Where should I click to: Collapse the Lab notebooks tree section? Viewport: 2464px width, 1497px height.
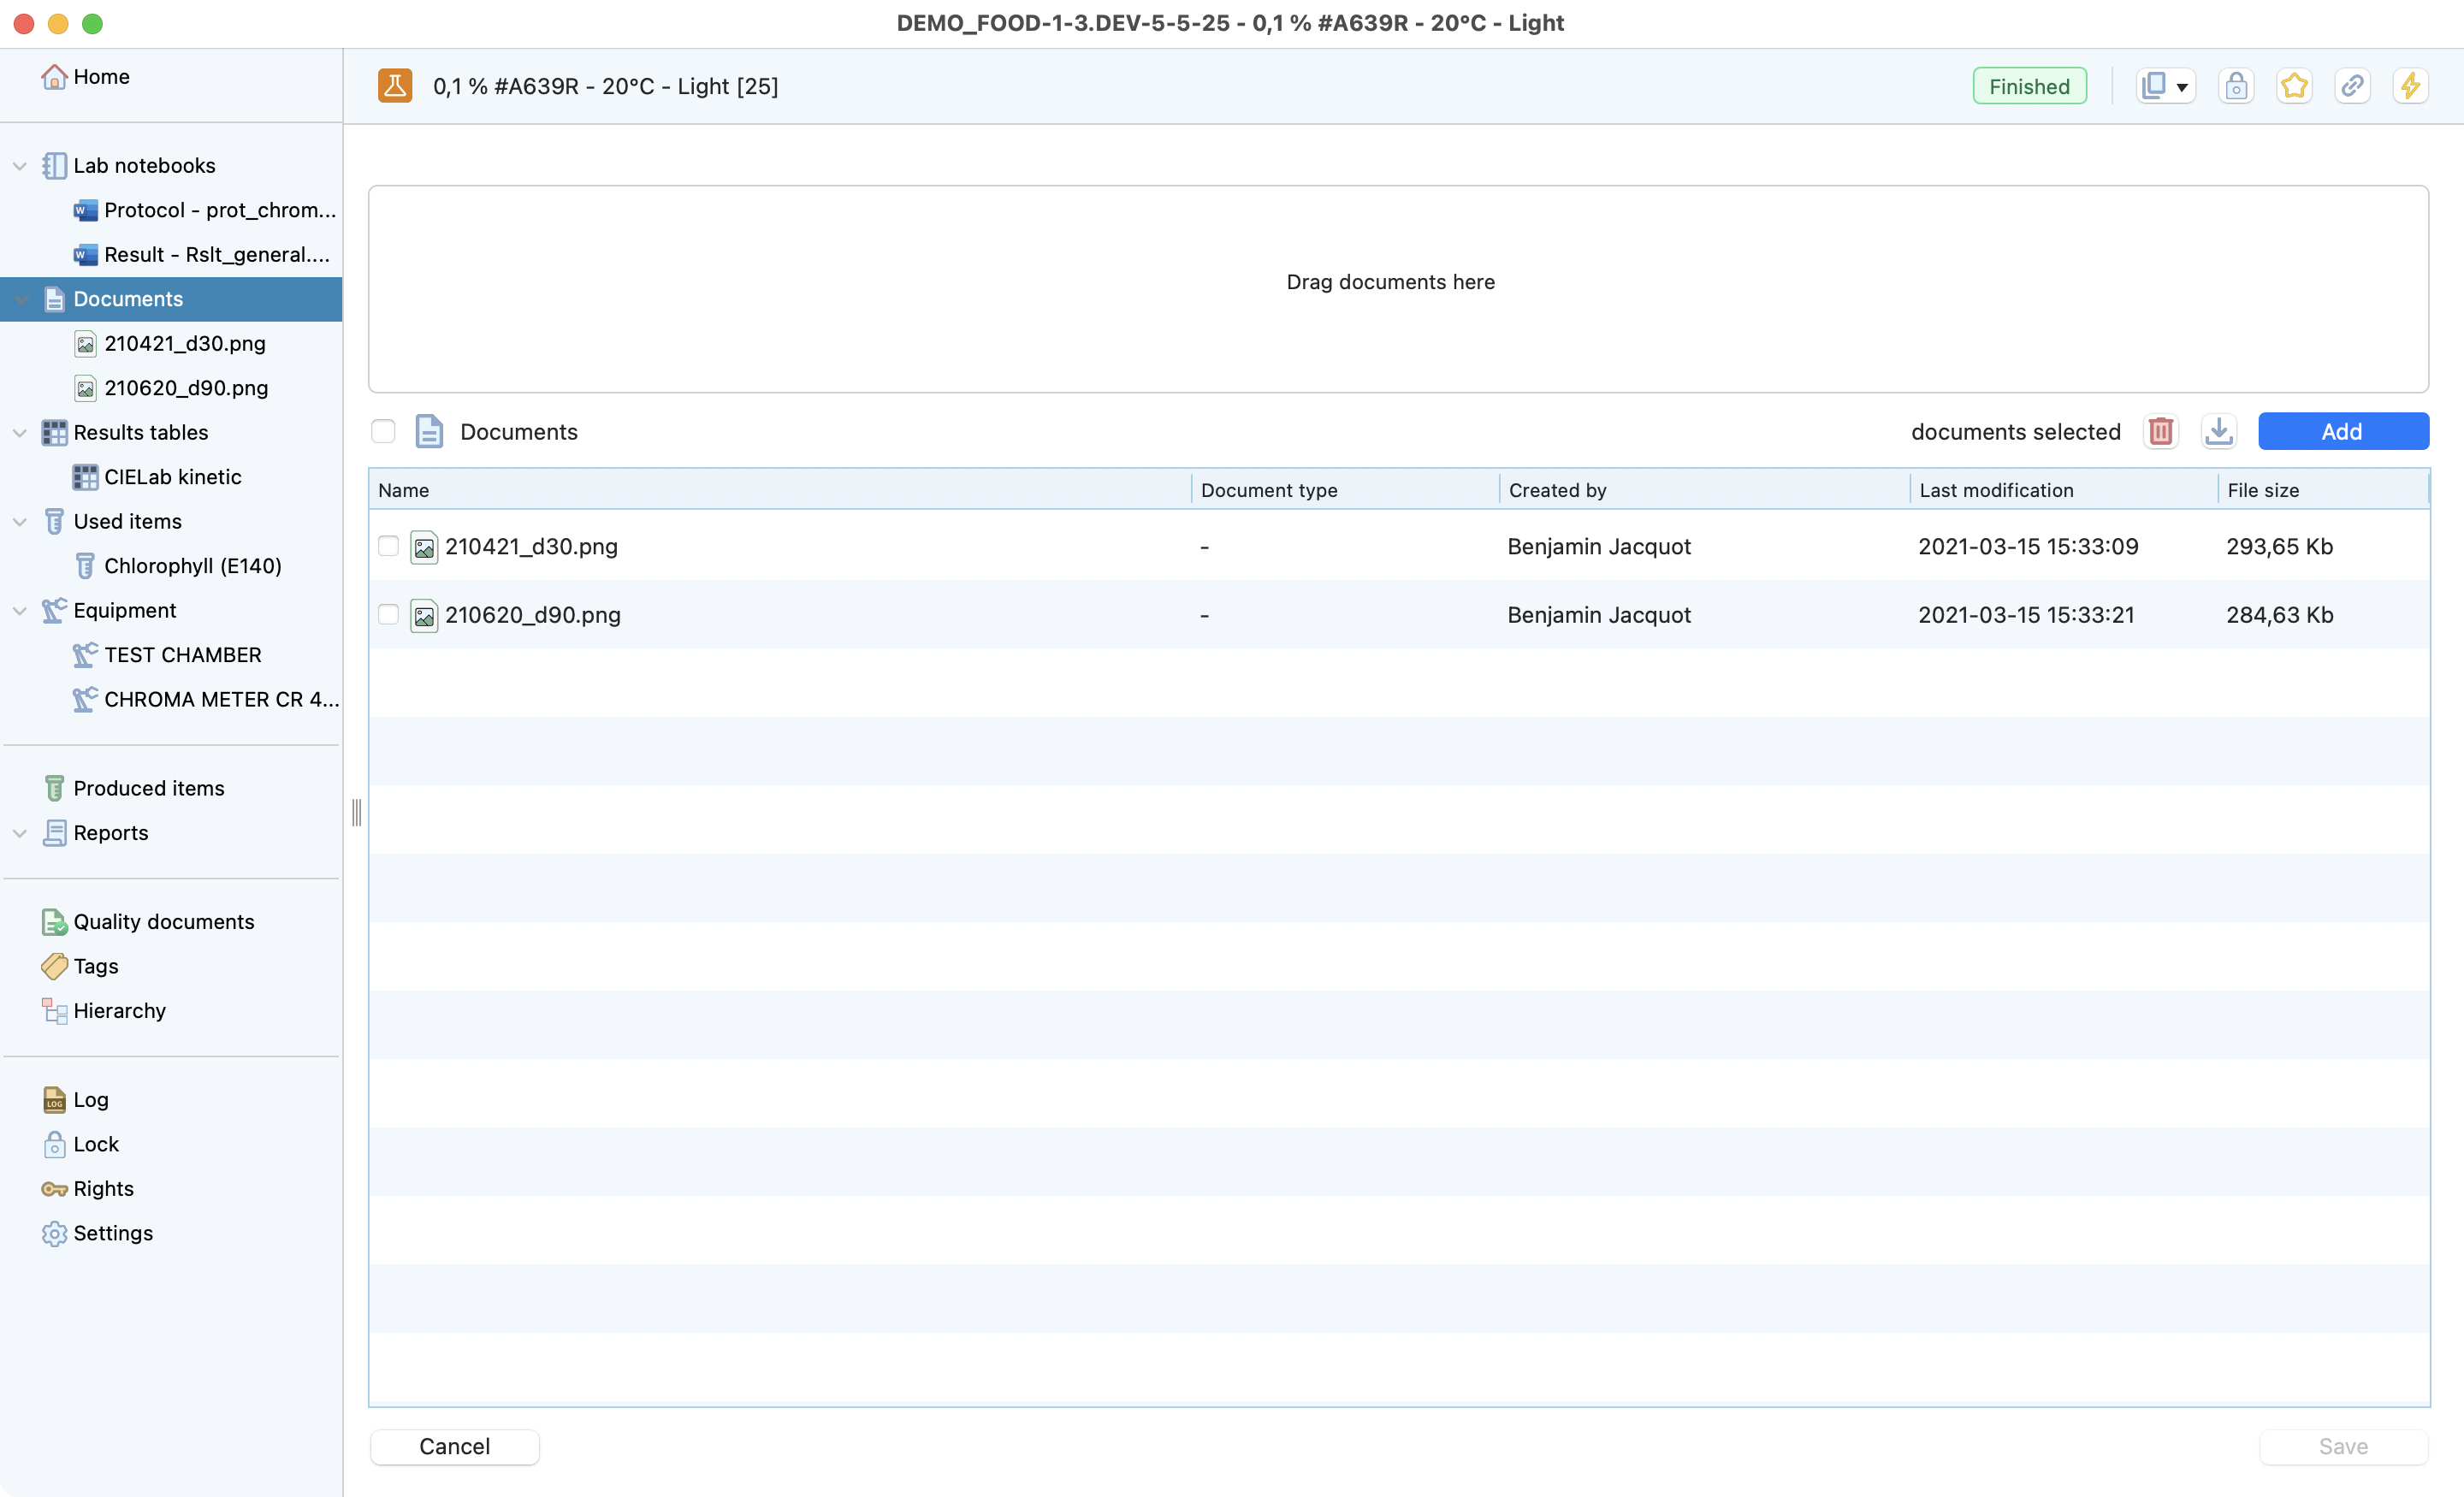click(19, 166)
